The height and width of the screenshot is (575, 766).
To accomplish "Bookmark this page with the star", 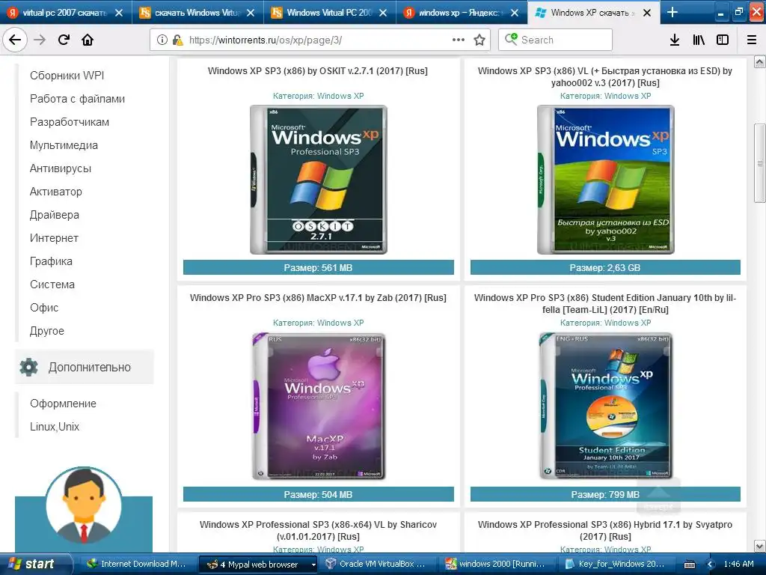I will click(479, 40).
